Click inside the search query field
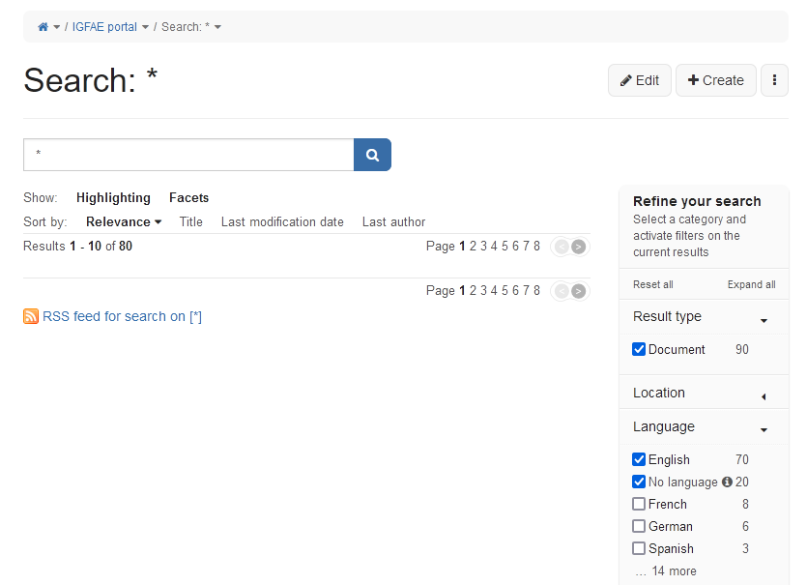The height and width of the screenshot is (585, 807). pos(188,155)
